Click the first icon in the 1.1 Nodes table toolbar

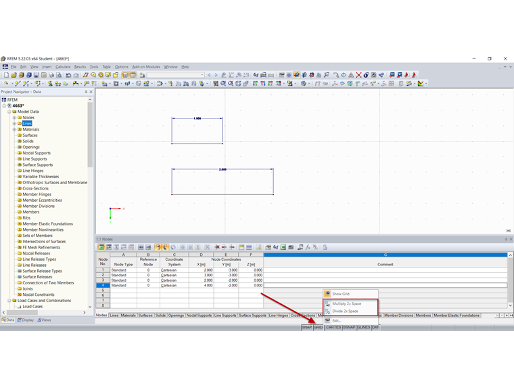click(101, 247)
